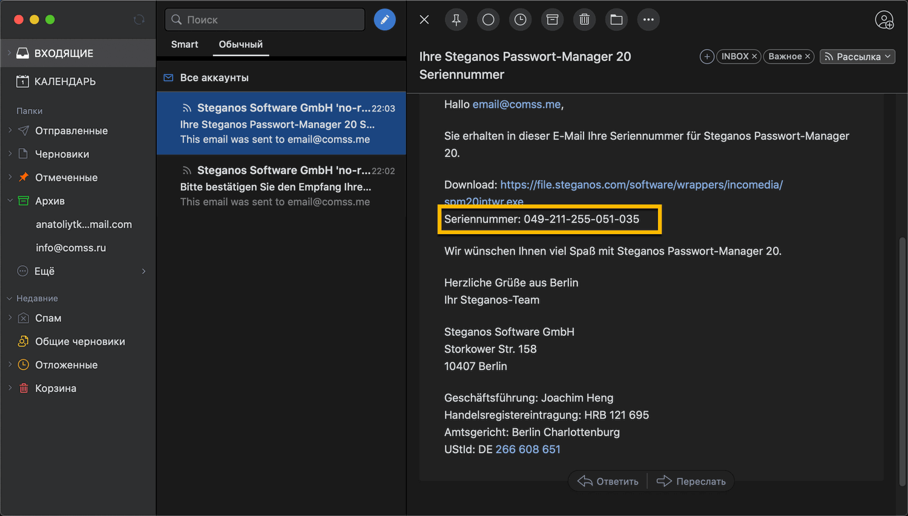
Task: Expand the Ещё row arrow
Action: point(143,271)
